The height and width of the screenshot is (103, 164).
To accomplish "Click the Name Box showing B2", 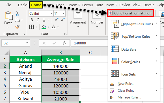I will coord(16,43).
